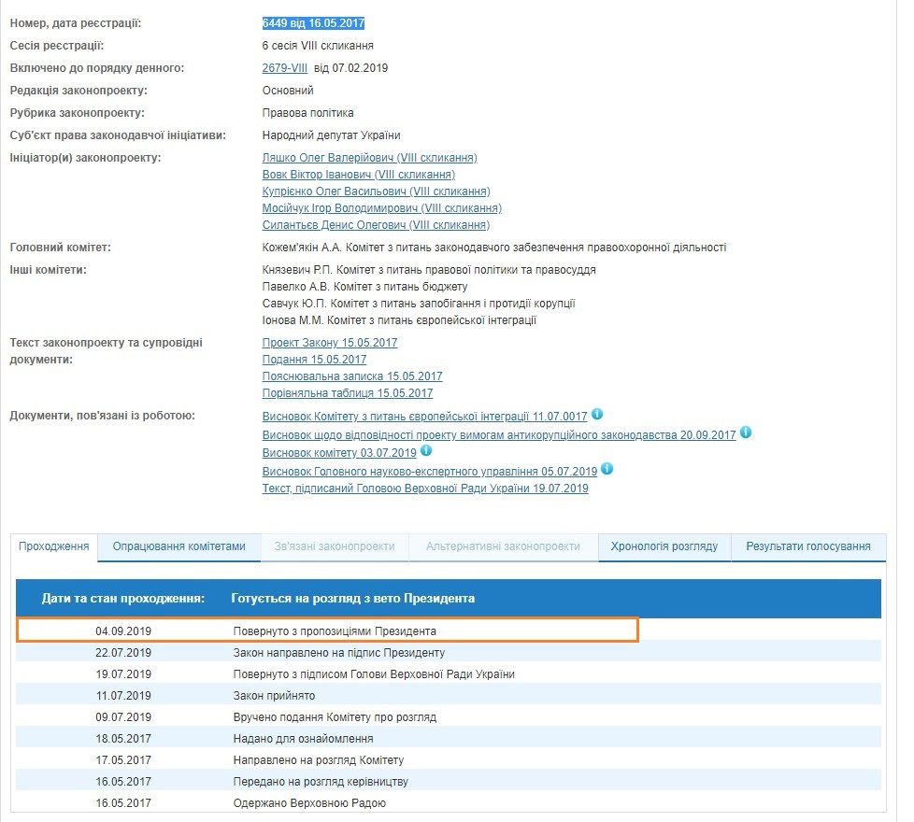Open Пояснювальна записка 15.05.2017 document
The image size is (914, 822).
coord(352,376)
